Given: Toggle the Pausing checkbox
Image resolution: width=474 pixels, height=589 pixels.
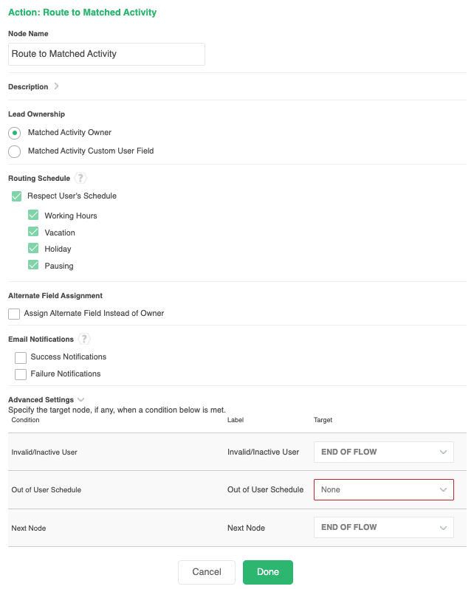Looking at the screenshot, I should 33,266.
